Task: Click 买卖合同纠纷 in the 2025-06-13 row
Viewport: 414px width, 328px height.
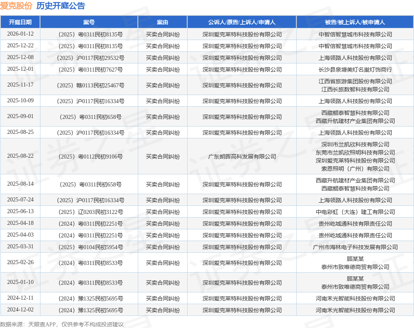Action: [x=163, y=212]
